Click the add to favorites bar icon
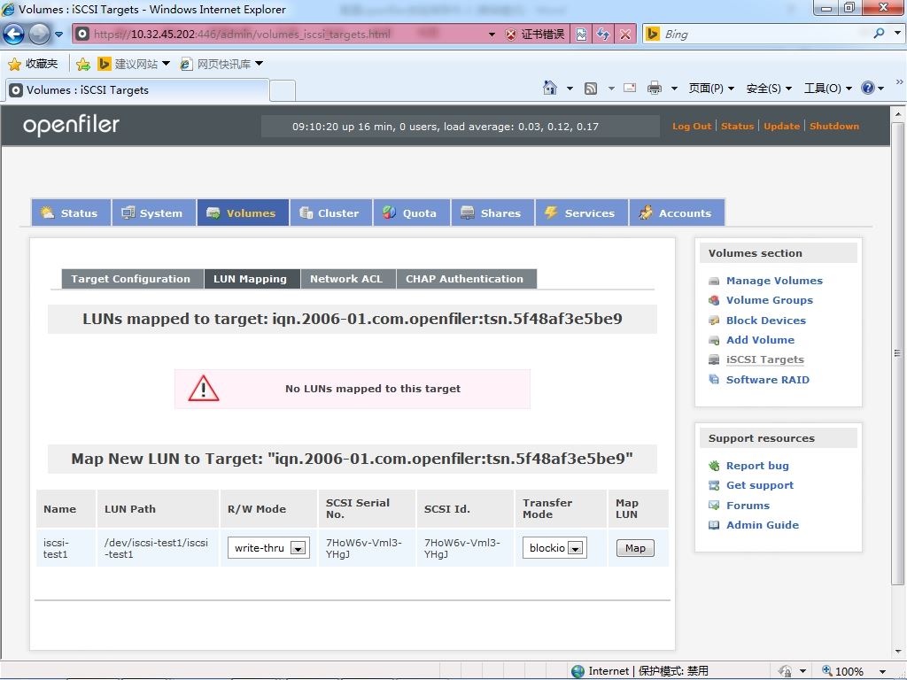This screenshot has width=907, height=680. point(83,64)
